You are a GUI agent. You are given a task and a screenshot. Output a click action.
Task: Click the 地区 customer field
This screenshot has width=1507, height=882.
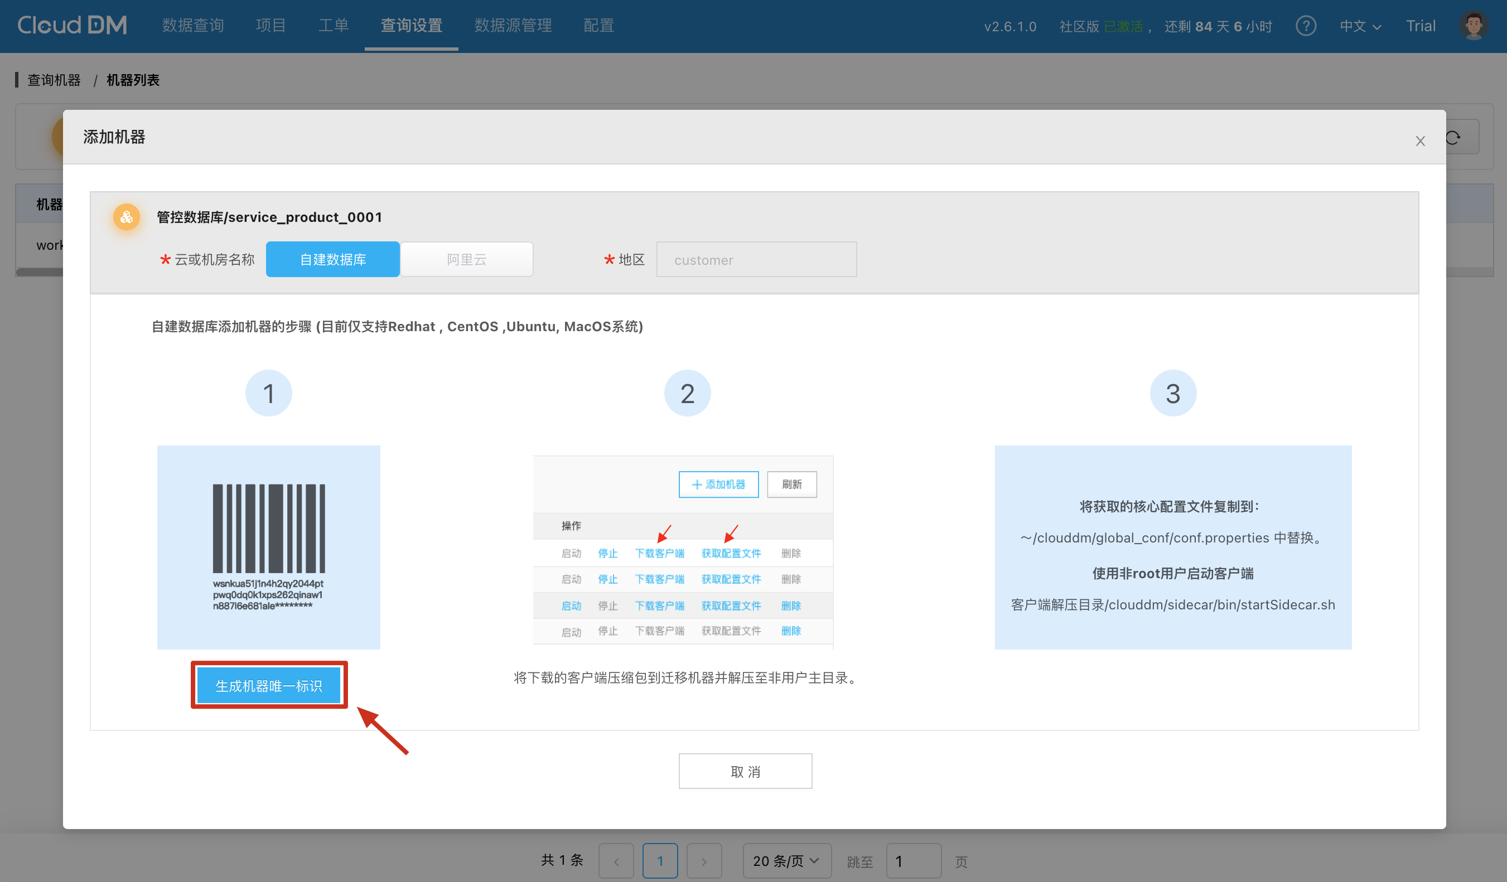[756, 259]
